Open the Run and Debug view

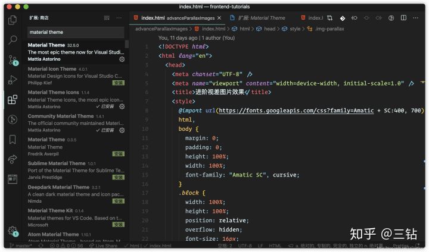coord(13,80)
